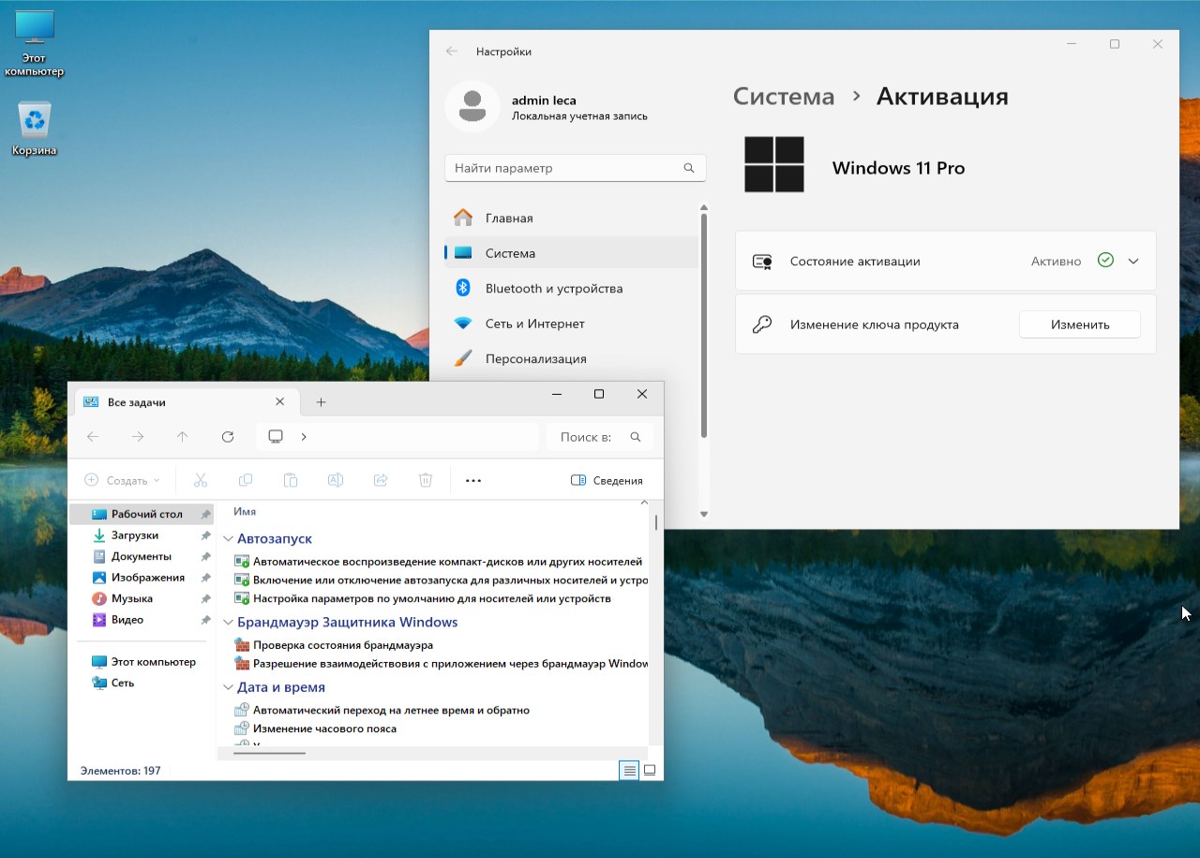Image resolution: width=1200 pixels, height=858 pixels.
Task: Open Автоматический переход на летнее время
Action: [x=382, y=710]
